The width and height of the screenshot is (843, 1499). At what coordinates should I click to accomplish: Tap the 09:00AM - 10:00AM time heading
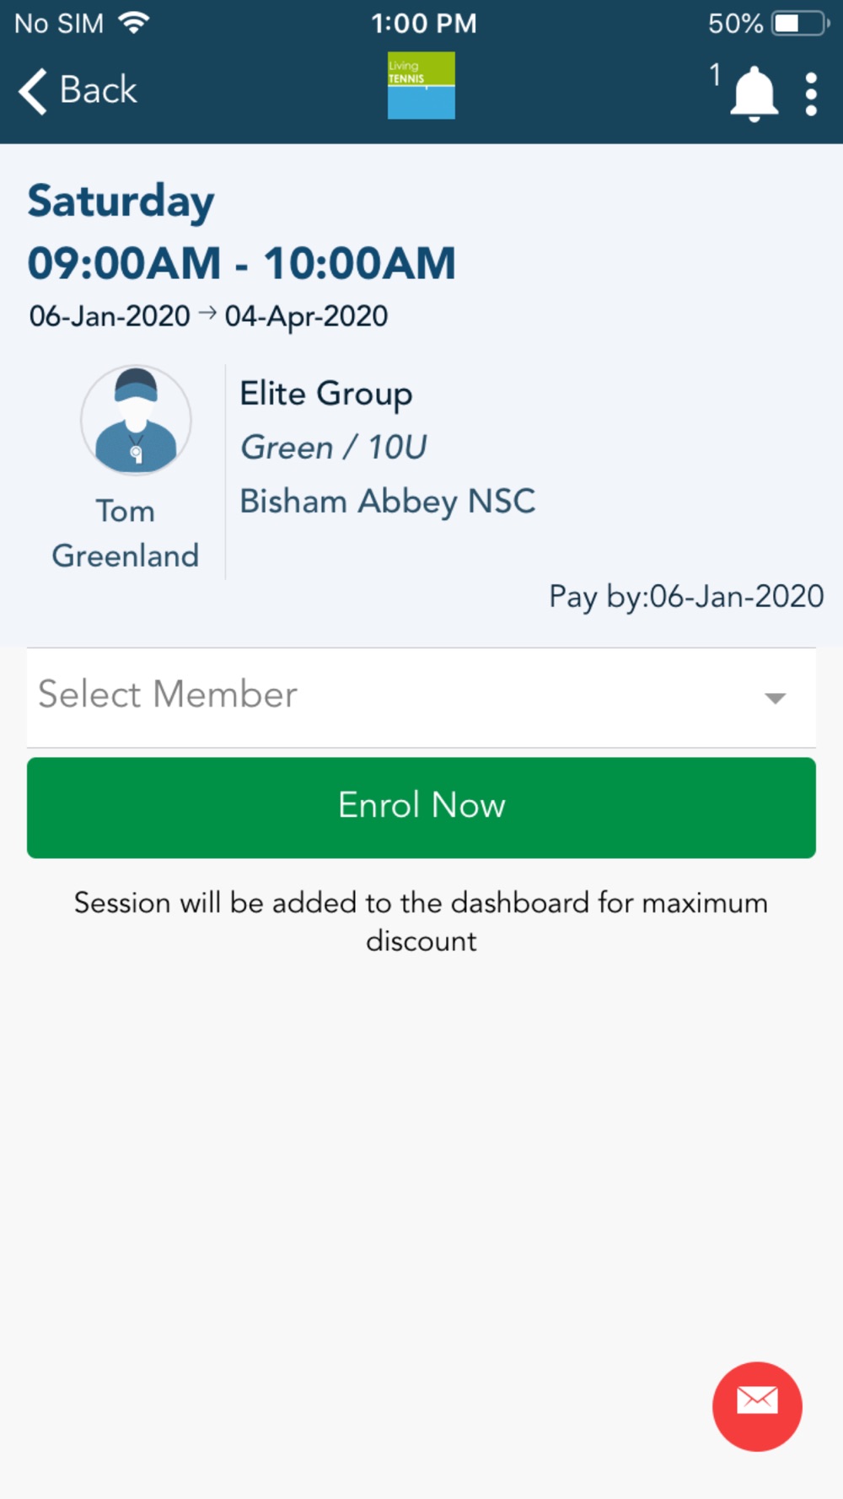coord(242,263)
